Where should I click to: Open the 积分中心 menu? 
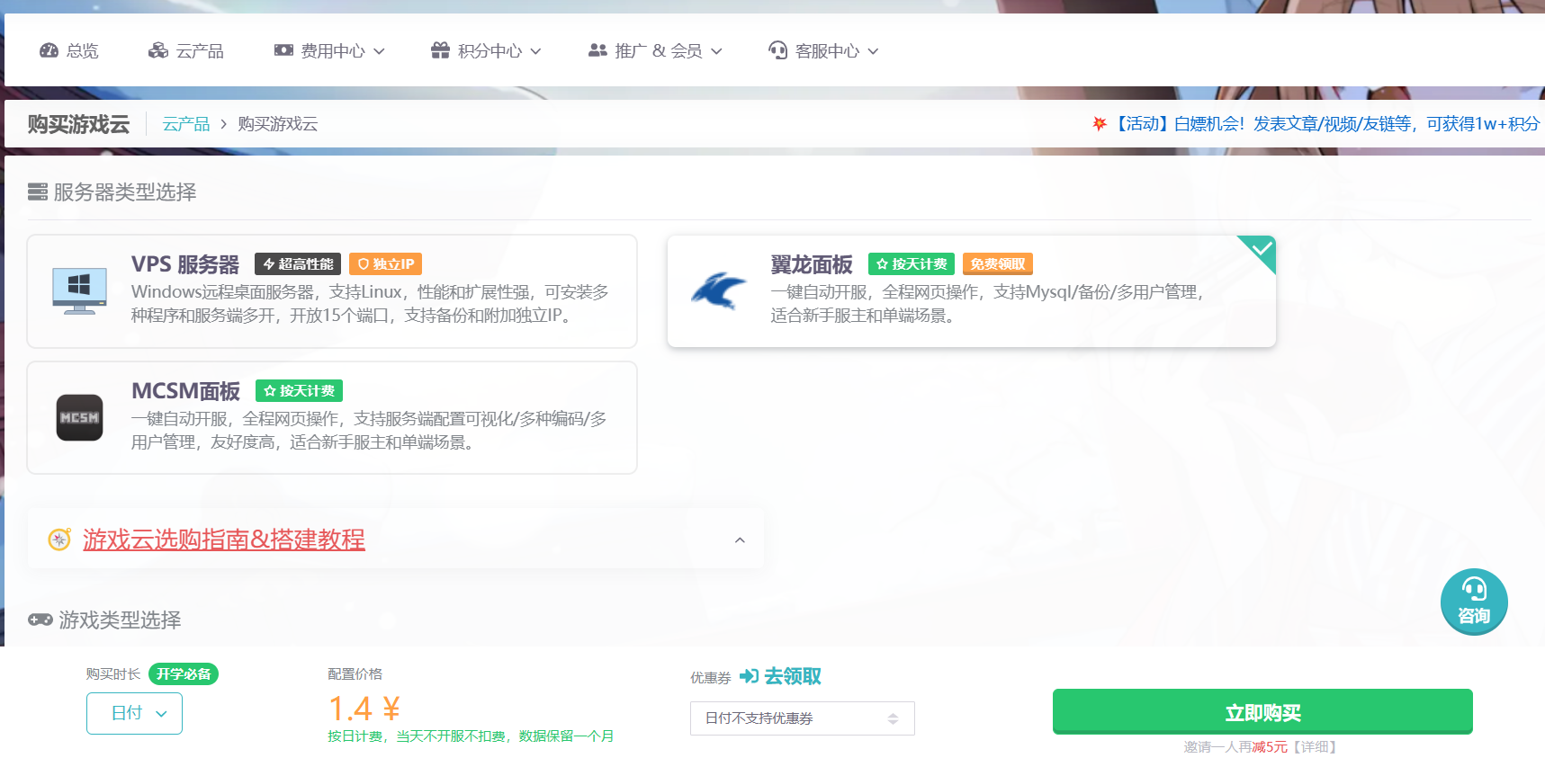[487, 51]
